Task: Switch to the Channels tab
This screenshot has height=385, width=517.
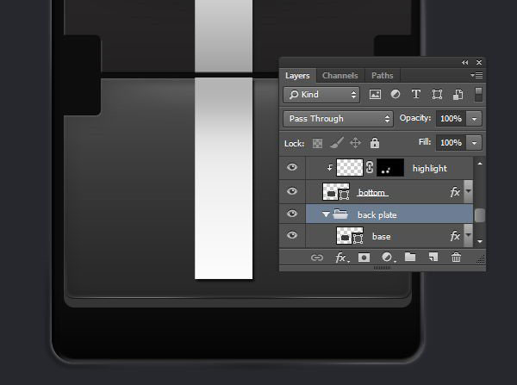Action: pyautogui.click(x=339, y=76)
